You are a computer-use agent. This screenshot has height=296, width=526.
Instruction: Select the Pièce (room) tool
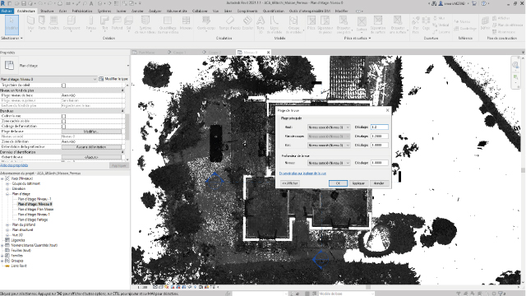click(x=311, y=24)
